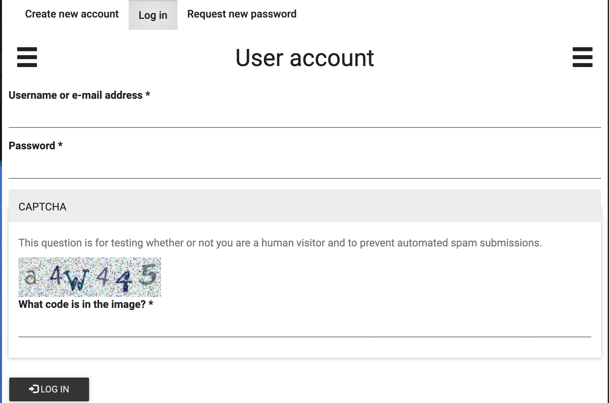Click the required asterisk beside Username label
This screenshot has width=609, height=403.
click(148, 94)
